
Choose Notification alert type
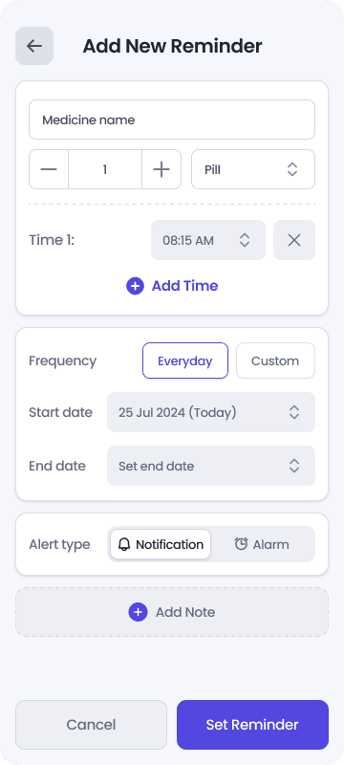161,544
